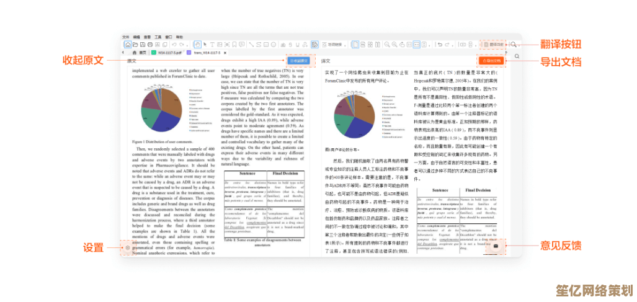Click the Home icon in the toolbar
Image resolution: width=637 pixels, height=302 pixels.
[x=128, y=45]
